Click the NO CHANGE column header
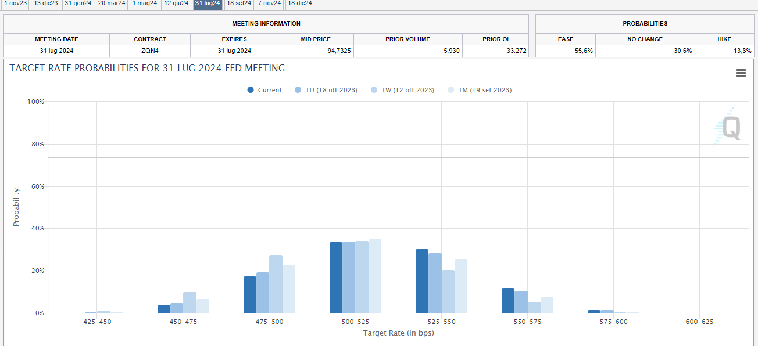 [x=645, y=39]
